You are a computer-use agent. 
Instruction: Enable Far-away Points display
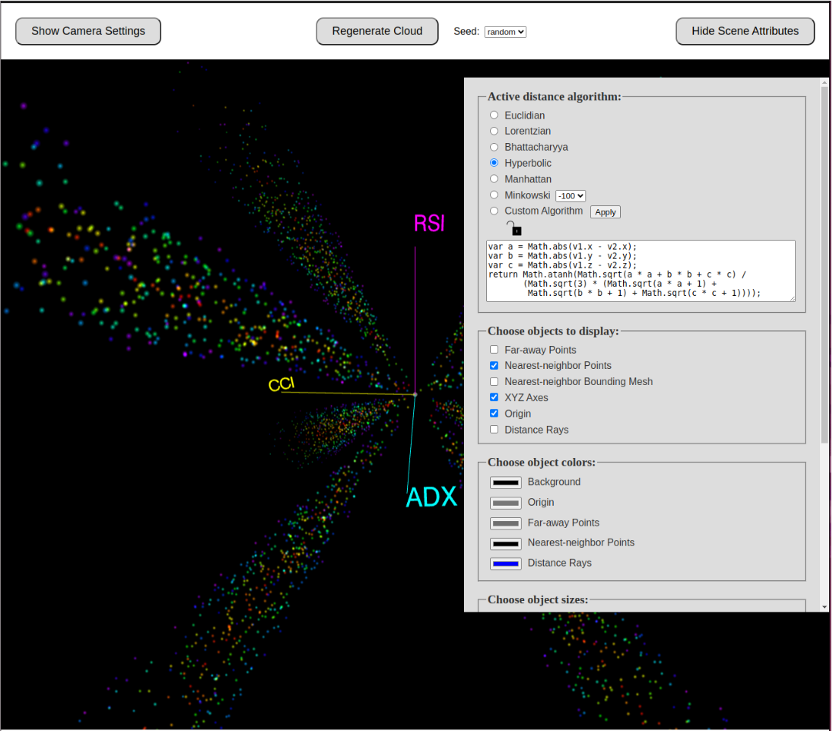[494, 350]
